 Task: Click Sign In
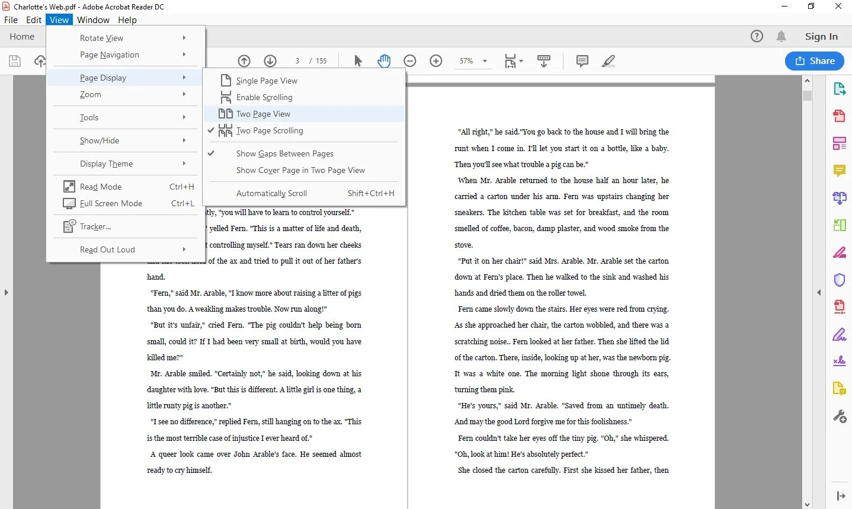pyautogui.click(x=821, y=36)
